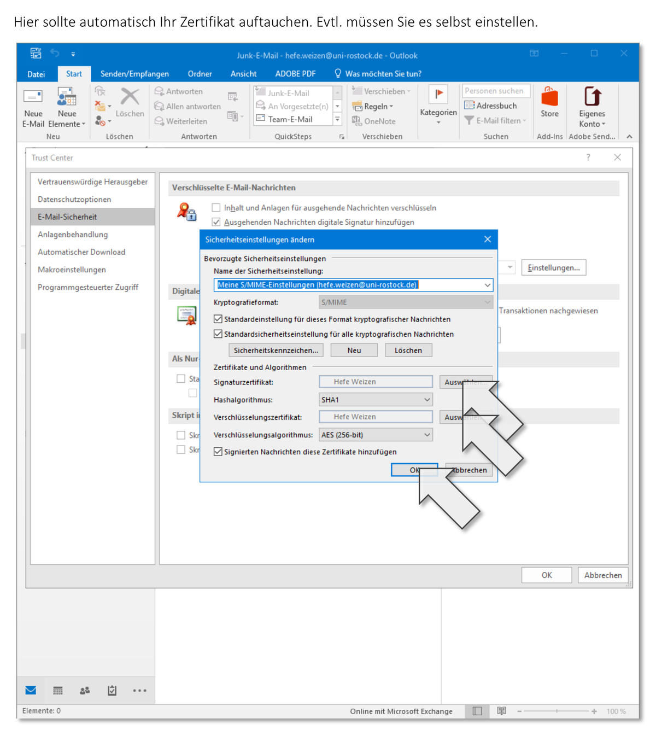Expand the Kryptografieformat S/MIME dropdown
Viewport: 656px width, 730px height.
point(487,302)
